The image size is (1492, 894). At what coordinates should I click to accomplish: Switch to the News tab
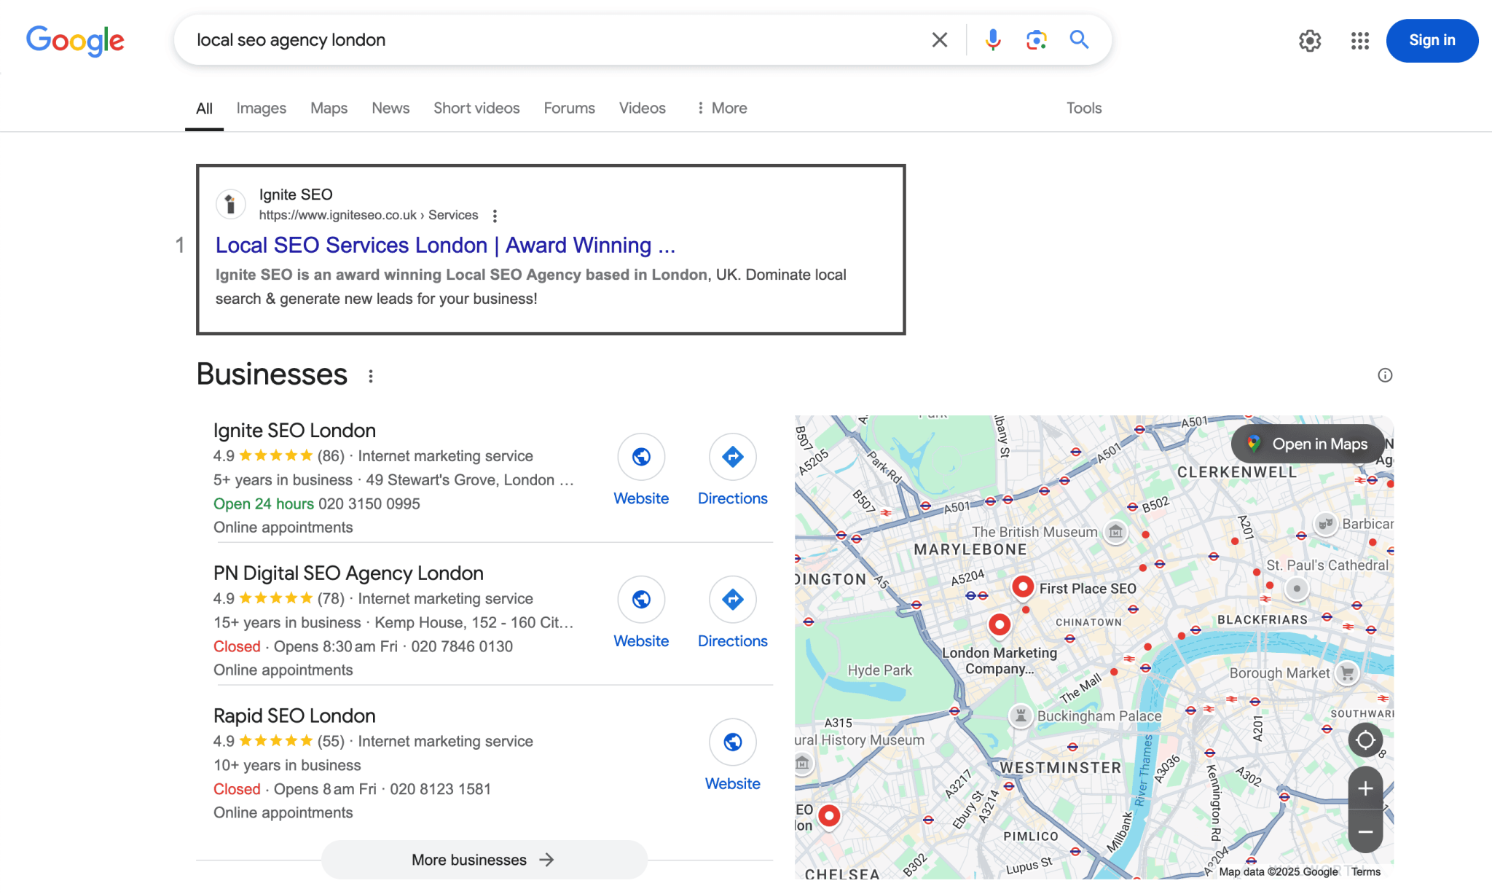coord(390,108)
